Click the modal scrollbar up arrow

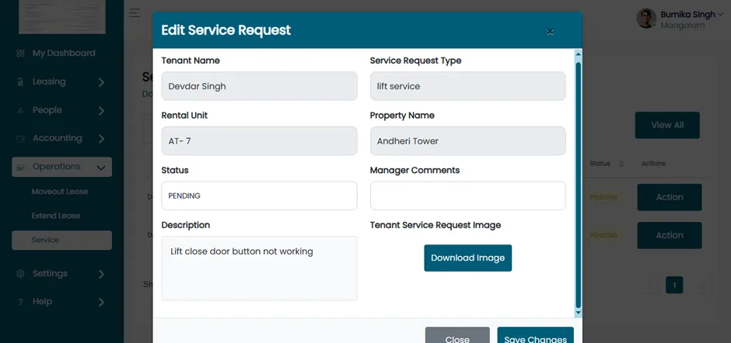[x=578, y=54]
